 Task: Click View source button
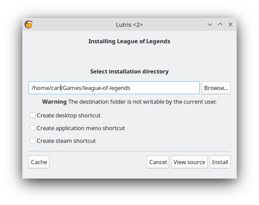(x=189, y=162)
